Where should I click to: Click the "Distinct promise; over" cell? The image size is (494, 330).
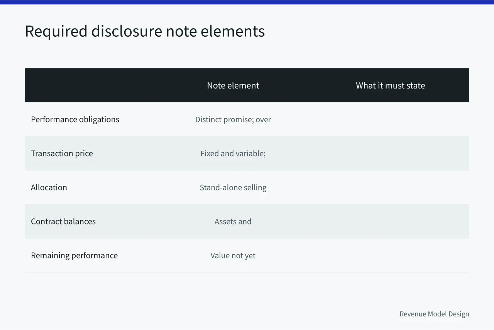point(233,119)
